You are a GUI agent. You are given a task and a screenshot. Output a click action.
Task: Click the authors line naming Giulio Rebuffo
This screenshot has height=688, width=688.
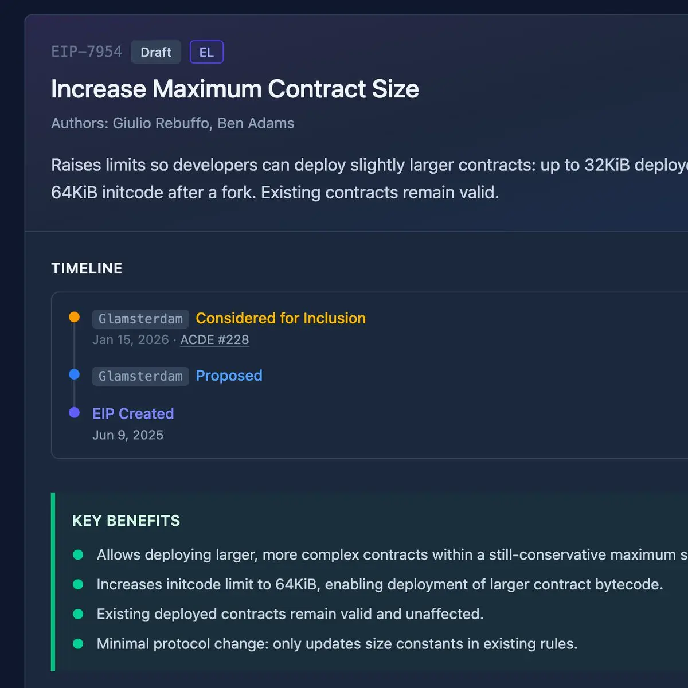(x=173, y=123)
